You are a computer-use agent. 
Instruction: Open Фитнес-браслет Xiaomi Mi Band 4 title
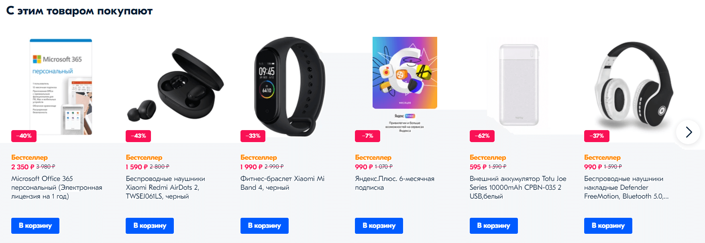282,183
